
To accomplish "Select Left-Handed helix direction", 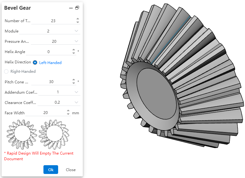I will pyautogui.click(x=35, y=62).
